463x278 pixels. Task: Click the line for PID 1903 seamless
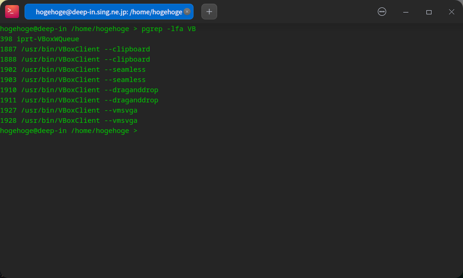click(73, 80)
